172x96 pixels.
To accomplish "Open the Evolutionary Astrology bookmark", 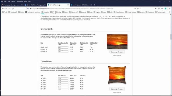I will tap(33, 12).
